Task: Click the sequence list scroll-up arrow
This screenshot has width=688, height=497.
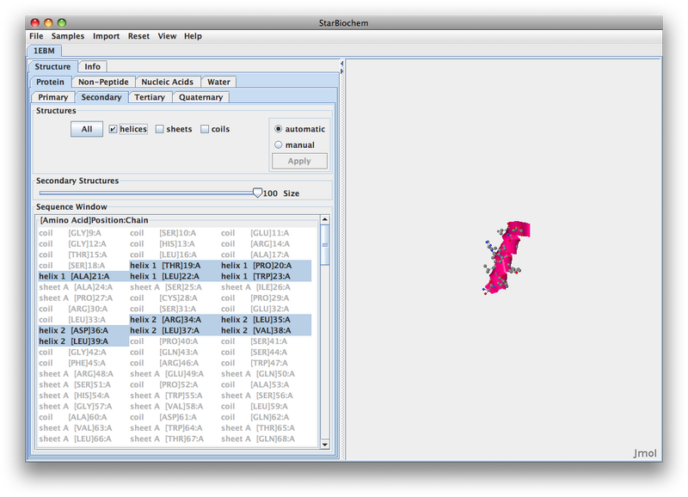Action: coord(324,220)
